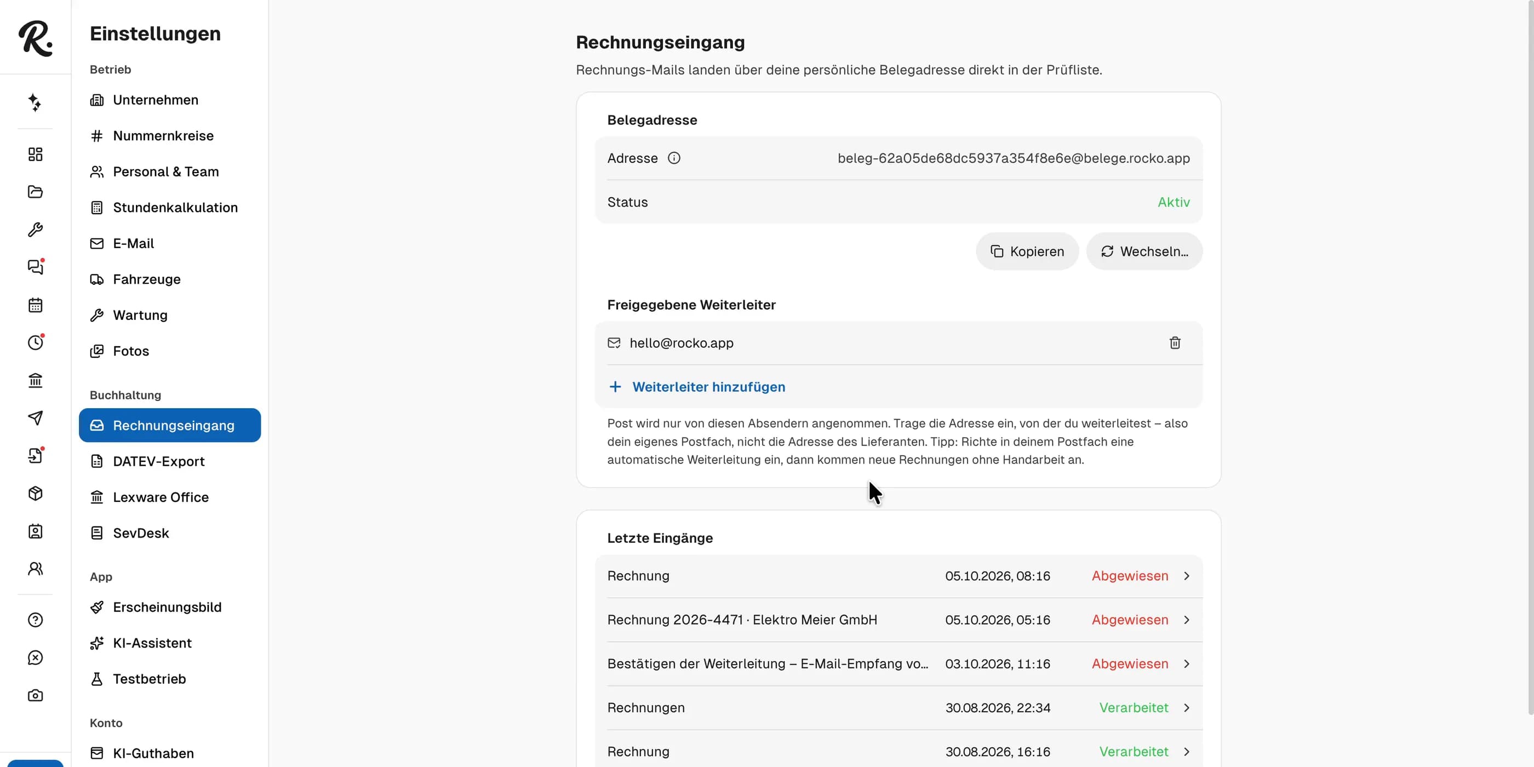Copy the Belegadresse with Kopieren button
The image size is (1534, 767).
pos(1027,251)
